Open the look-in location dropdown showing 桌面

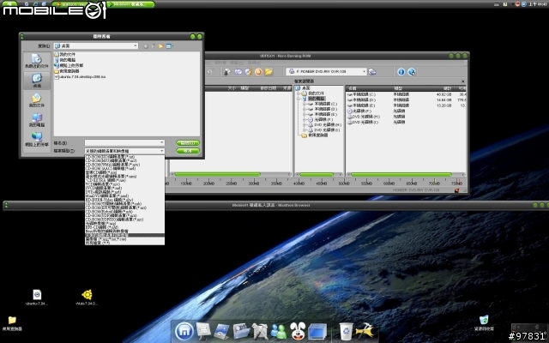96,46
